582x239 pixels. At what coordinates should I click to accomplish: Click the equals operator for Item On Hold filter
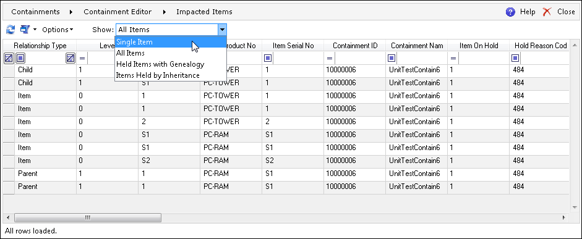click(453, 58)
